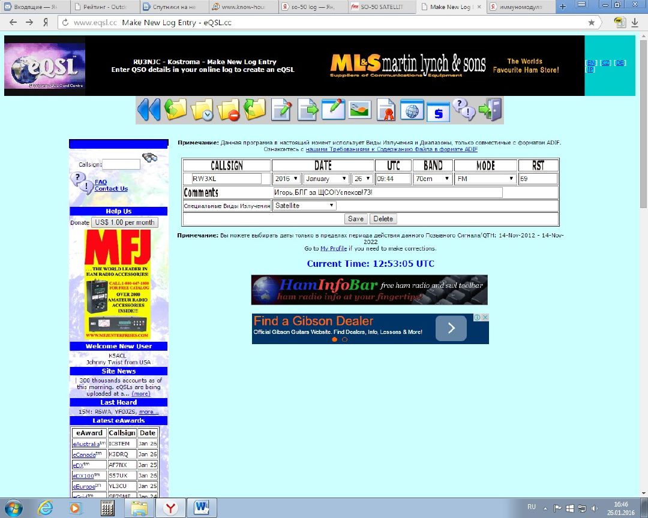The width and height of the screenshot is (648, 518).
Task: Open the My Profile link
Action: 334,248
